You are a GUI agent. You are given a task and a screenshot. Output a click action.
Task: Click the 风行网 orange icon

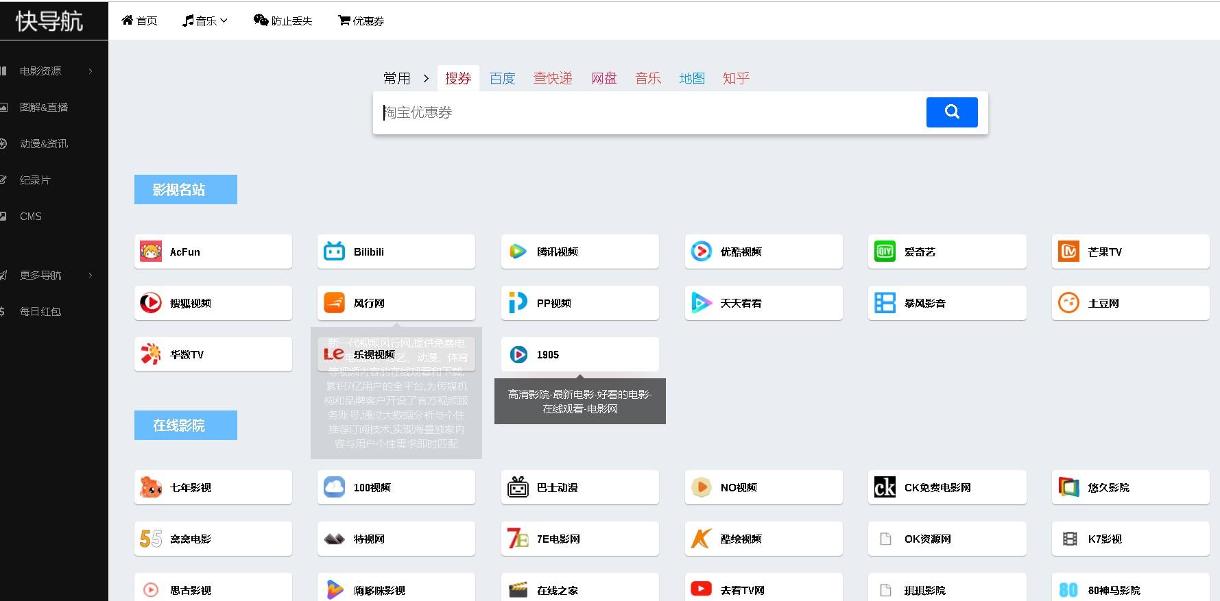coord(334,303)
